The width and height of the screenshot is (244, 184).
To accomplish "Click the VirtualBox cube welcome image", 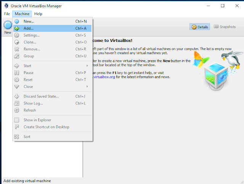I will (216, 77).
